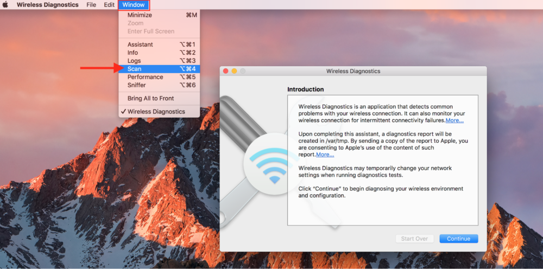Click the Wireless Diagnostics window title bar
Image resolution: width=543 pixels, height=269 pixels.
coord(353,71)
